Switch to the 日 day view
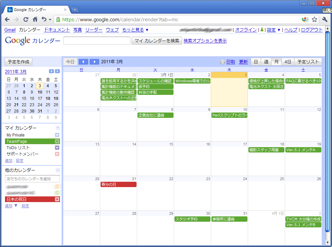This screenshot has height=247, width=332. (256, 62)
